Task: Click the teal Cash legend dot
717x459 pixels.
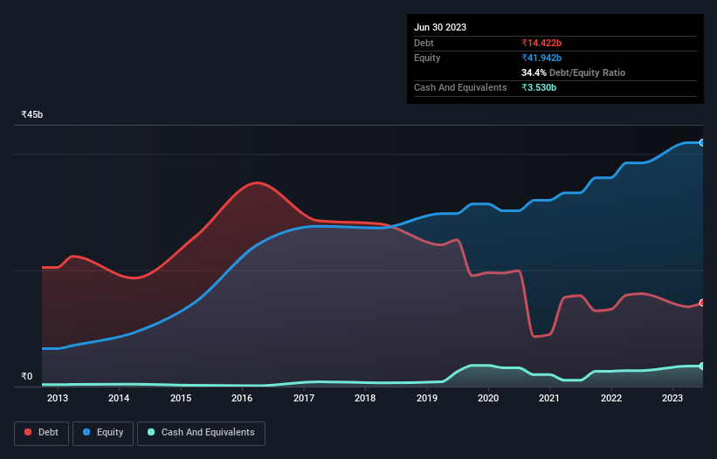Action: (x=151, y=432)
